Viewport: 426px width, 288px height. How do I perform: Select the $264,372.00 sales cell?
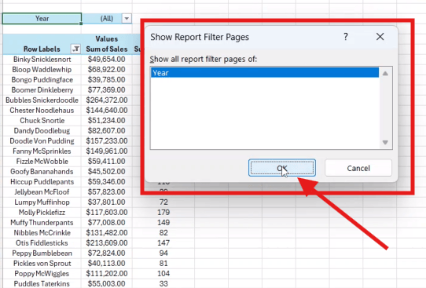[x=107, y=100]
